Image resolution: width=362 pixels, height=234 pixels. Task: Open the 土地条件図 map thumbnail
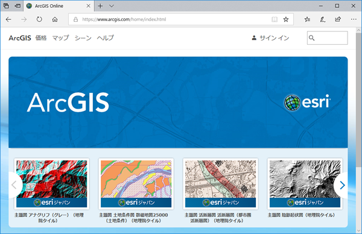pyautogui.click(x=136, y=184)
